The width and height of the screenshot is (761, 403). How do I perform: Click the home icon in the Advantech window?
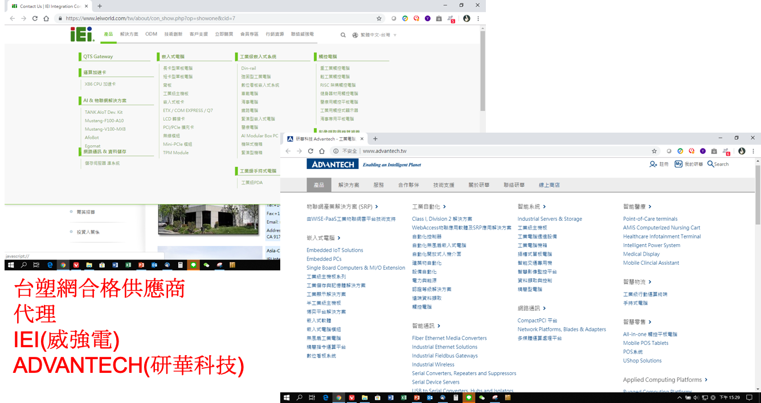click(322, 151)
